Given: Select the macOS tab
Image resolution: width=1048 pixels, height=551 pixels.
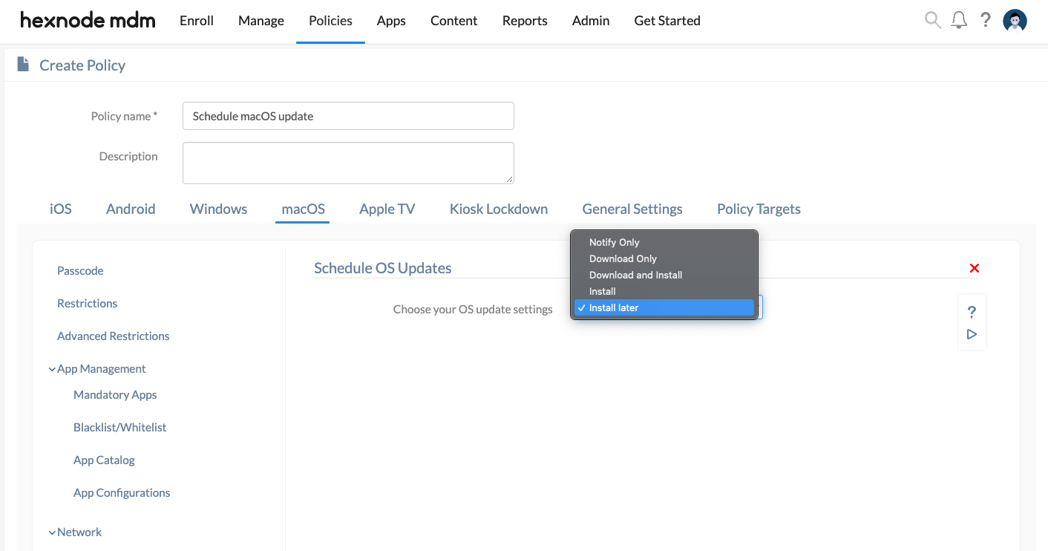Looking at the screenshot, I should point(304,209).
